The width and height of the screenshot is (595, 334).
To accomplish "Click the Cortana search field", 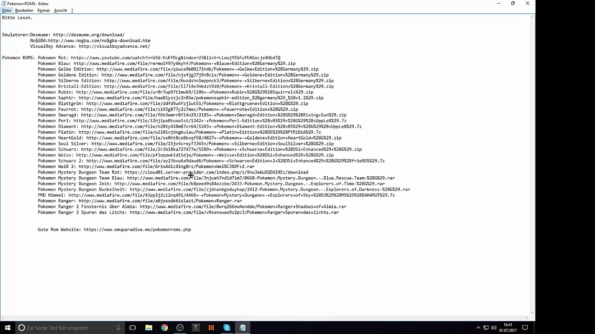I will pos(70,328).
